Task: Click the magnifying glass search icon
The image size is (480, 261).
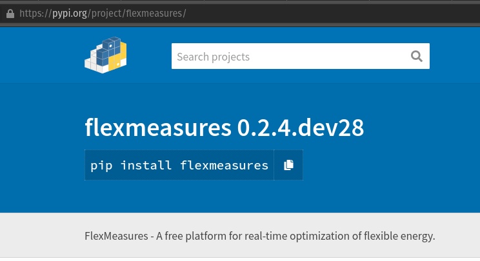Action: (416, 56)
